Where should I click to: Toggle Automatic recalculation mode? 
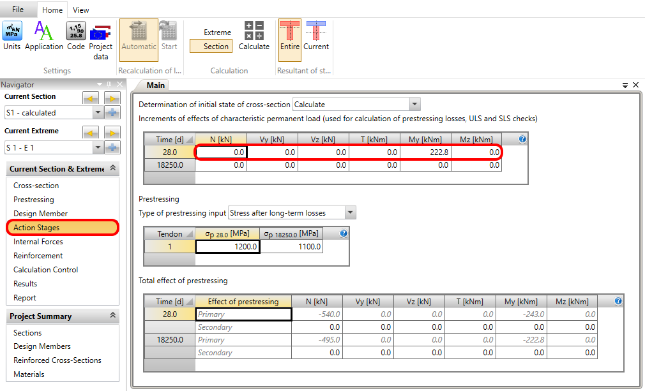point(139,36)
